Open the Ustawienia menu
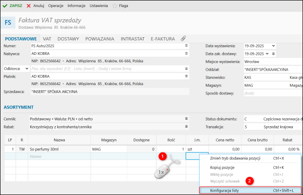The image size is (303, 195). tap(99, 6)
